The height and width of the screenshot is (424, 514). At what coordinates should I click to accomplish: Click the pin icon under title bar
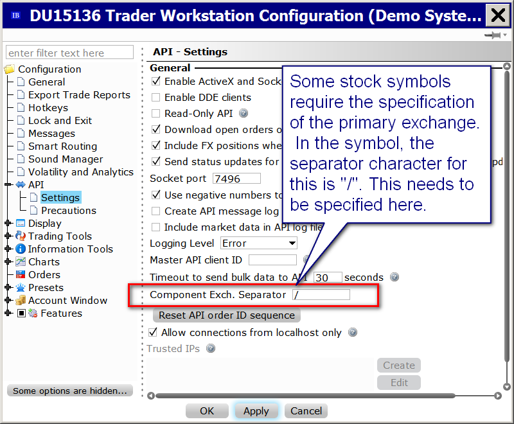click(493, 35)
